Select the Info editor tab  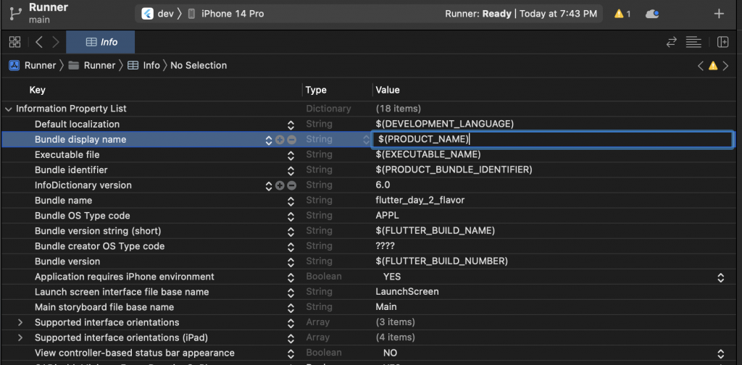101,42
